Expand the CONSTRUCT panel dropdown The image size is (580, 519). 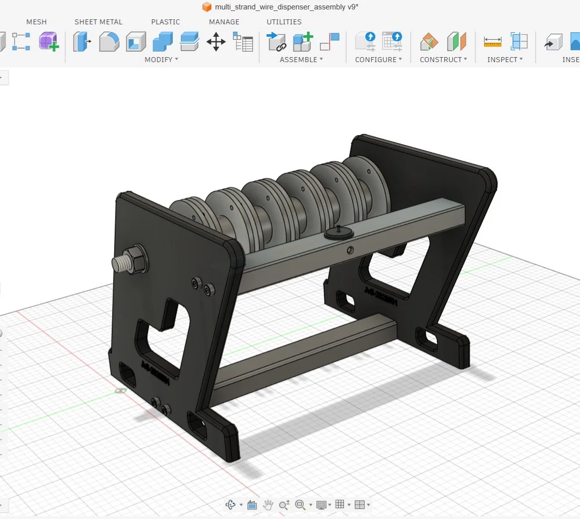tap(443, 60)
